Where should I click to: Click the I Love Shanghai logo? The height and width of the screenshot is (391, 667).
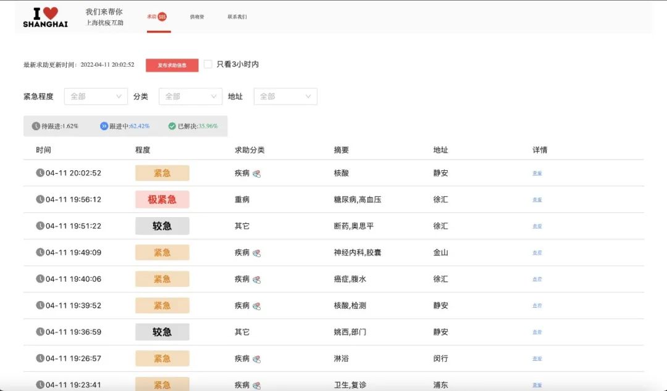(x=45, y=17)
